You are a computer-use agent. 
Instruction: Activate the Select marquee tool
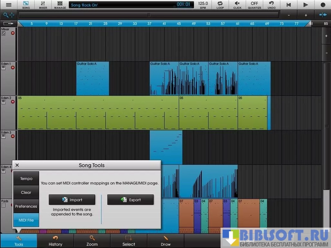(x=128, y=241)
